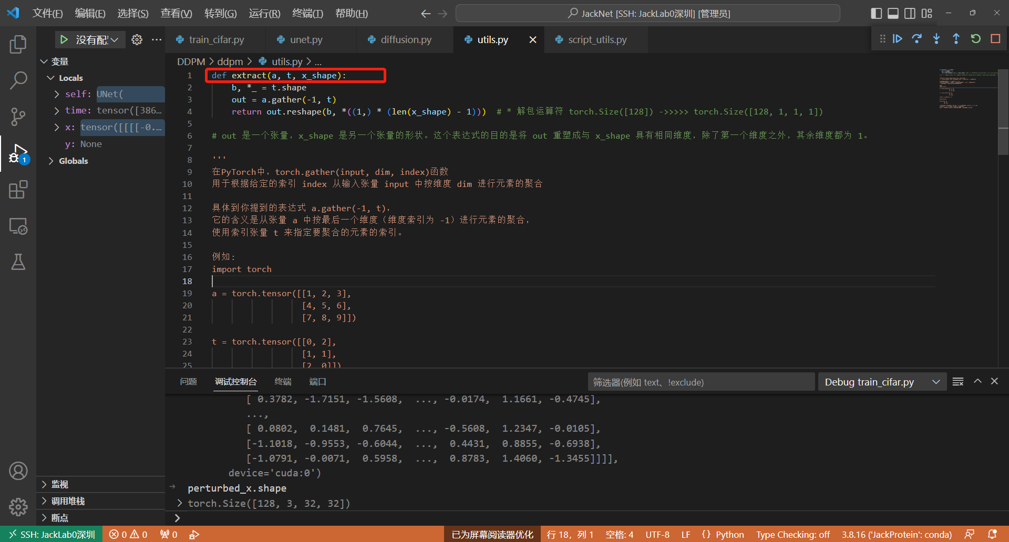The image size is (1009, 542).
Task: Close the utils.py editor tab
Action: (533, 40)
